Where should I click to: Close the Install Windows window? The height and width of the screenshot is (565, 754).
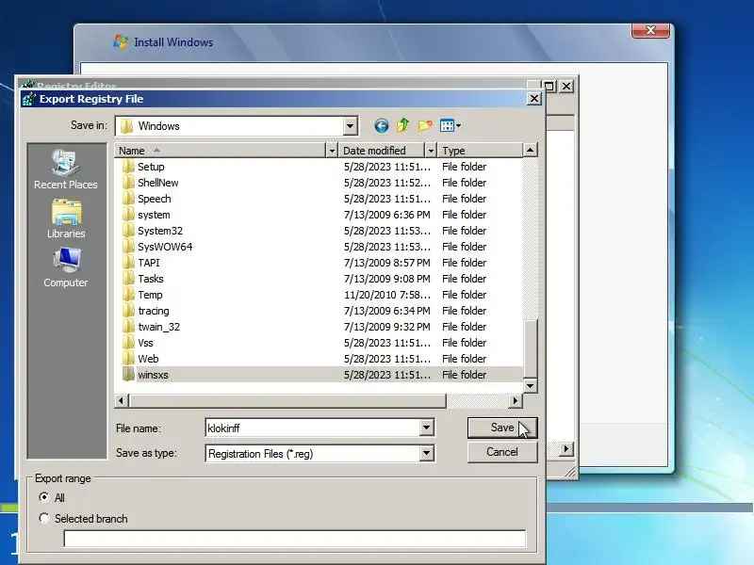tap(650, 30)
